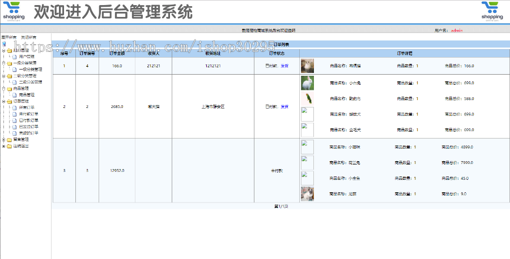Click the recipient cell 212121
The image size is (510, 259).
(x=154, y=66)
